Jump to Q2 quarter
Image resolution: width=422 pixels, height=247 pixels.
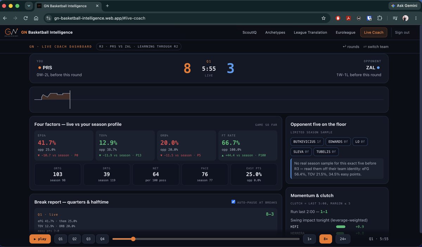(75, 239)
